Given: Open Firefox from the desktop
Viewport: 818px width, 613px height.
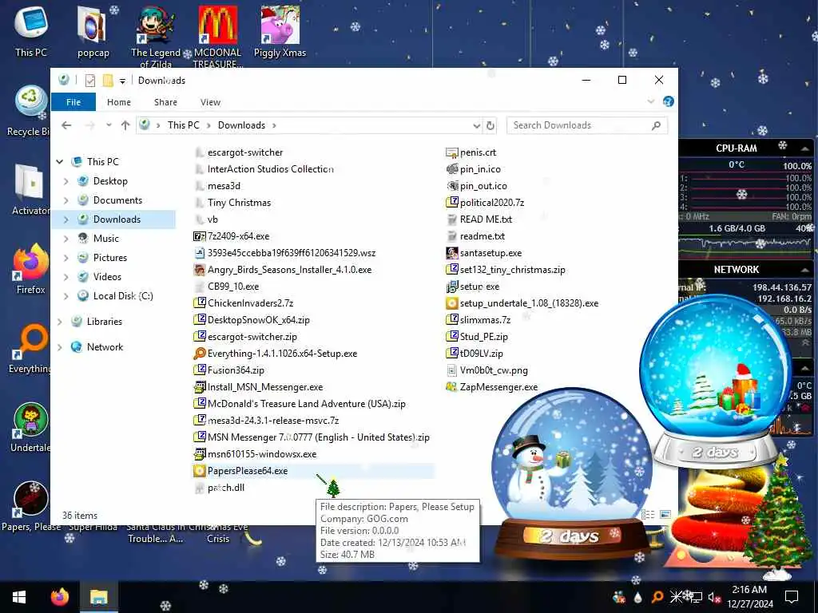Looking at the screenshot, I should [30, 269].
